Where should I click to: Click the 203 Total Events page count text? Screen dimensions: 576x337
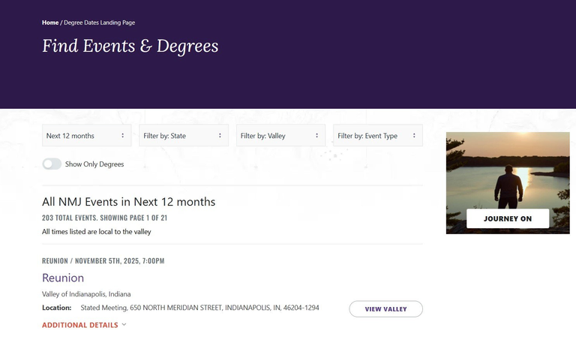coord(105,218)
